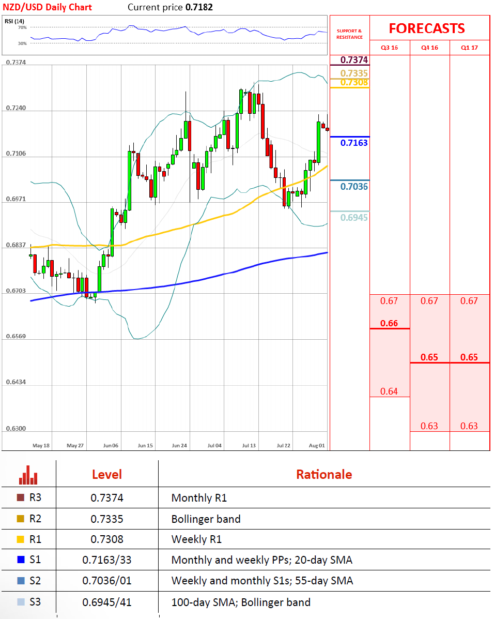
Task: Click the 0.6945 level label beside the chart
Action: [x=354, y=218]
